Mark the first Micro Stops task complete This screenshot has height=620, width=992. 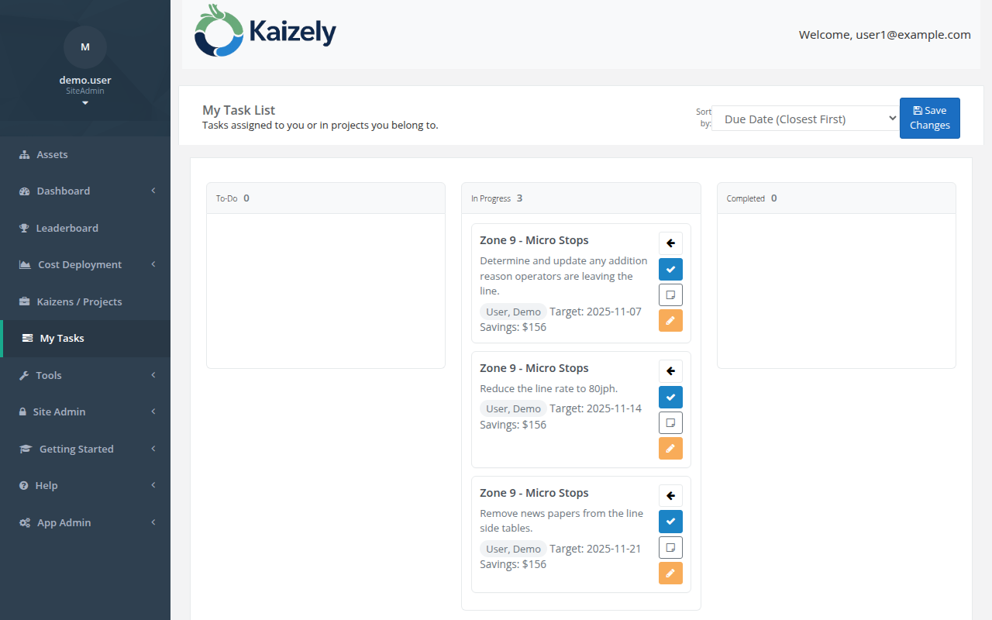click(670, 269)
